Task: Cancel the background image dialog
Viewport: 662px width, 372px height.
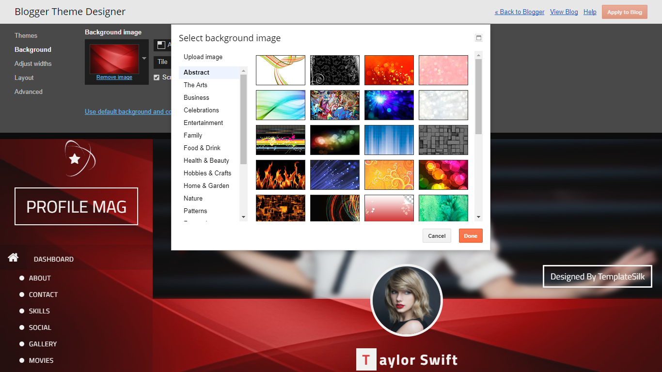Action: (x=437, y=236)
